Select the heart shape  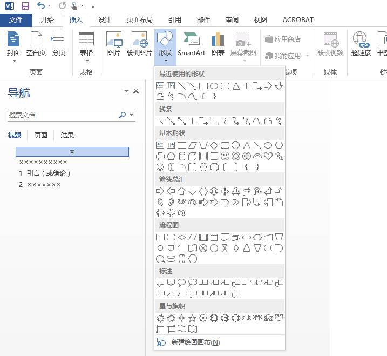[x=268, y=156]
